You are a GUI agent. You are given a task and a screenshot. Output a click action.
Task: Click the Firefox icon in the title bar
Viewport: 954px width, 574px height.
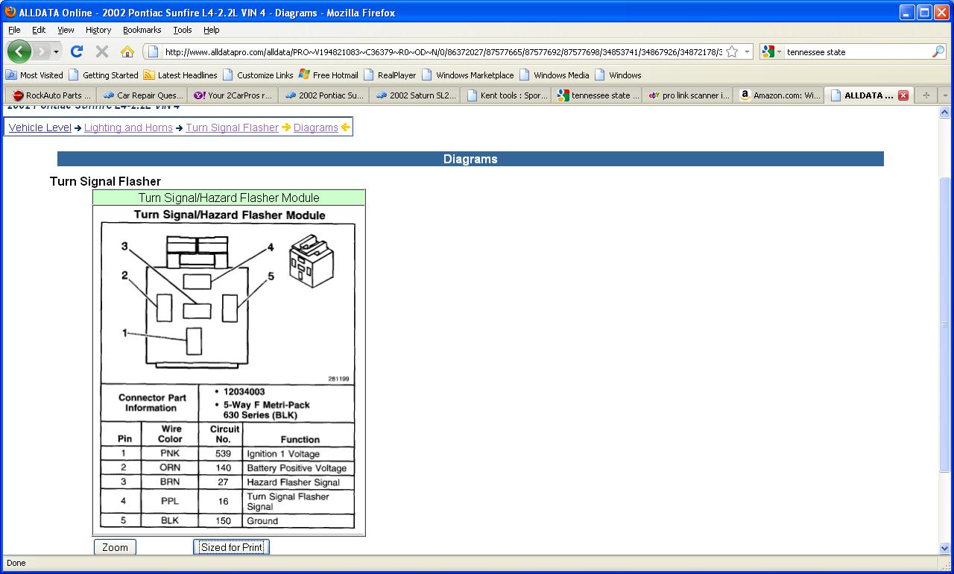10,12
